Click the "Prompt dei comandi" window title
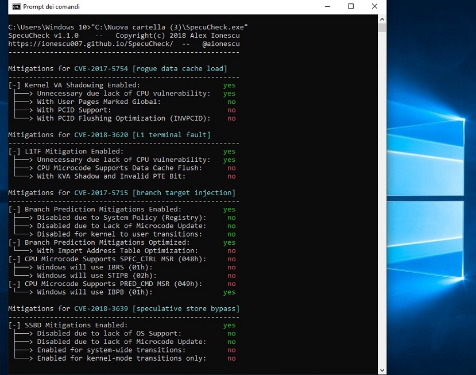Image resolution: width=476 pixels, height=375 pixels. click(51, 6)
